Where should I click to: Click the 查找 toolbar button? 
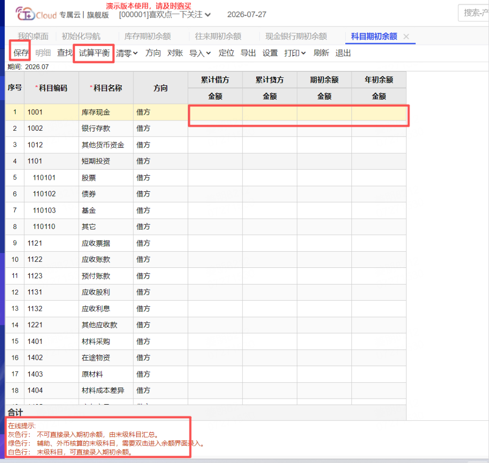tap(64, 53)
